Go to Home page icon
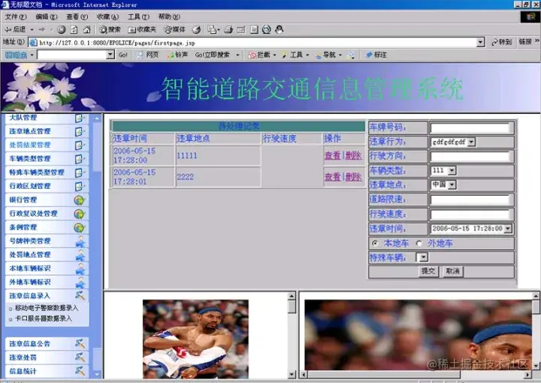541x383 pixels. [x=86, y=29]
